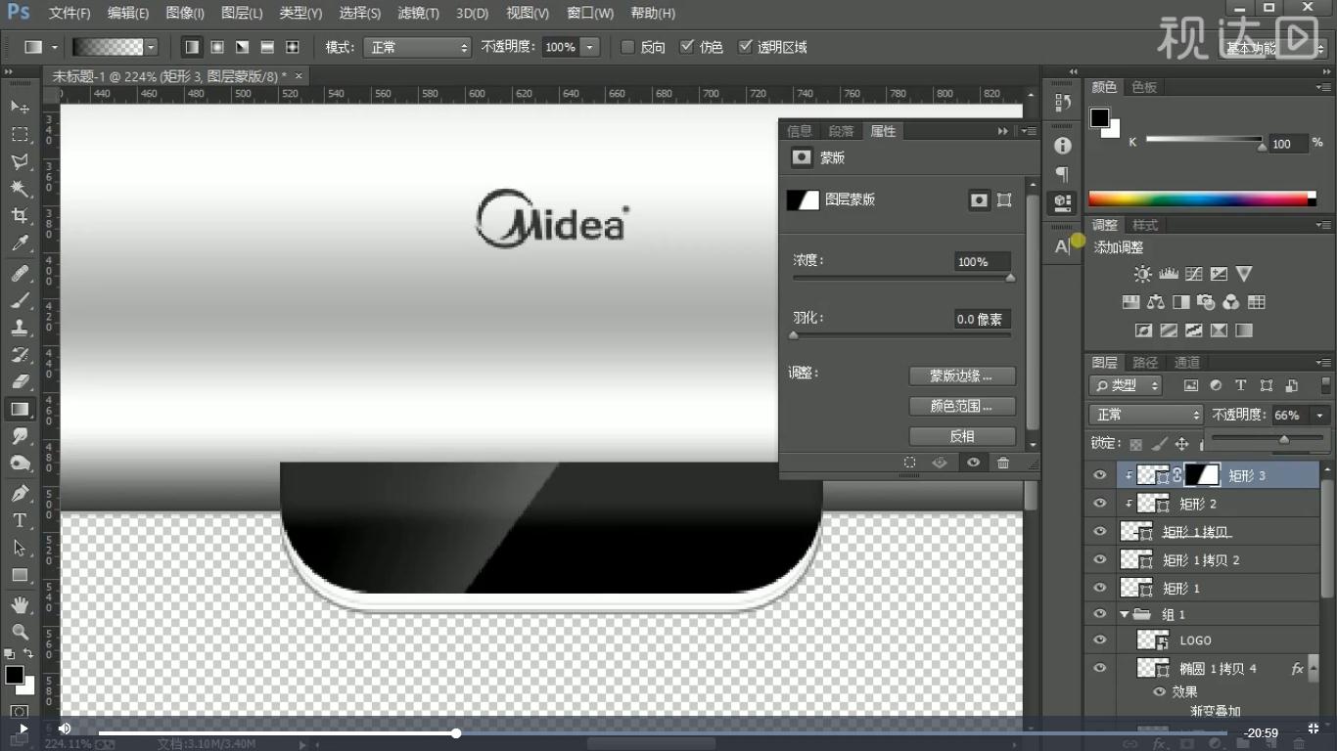The width and height of the screenshot is (1337, 751).
Task: Select the Hand tool
Action: [x=20, y=605]
